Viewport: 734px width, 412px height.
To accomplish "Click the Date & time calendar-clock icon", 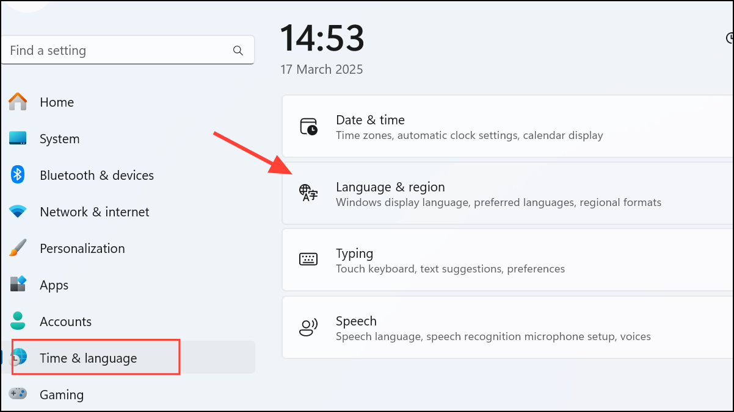I will coord(309,127).
